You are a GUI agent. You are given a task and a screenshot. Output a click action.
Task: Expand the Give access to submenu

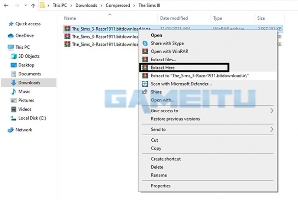click(x=208, y=111)
